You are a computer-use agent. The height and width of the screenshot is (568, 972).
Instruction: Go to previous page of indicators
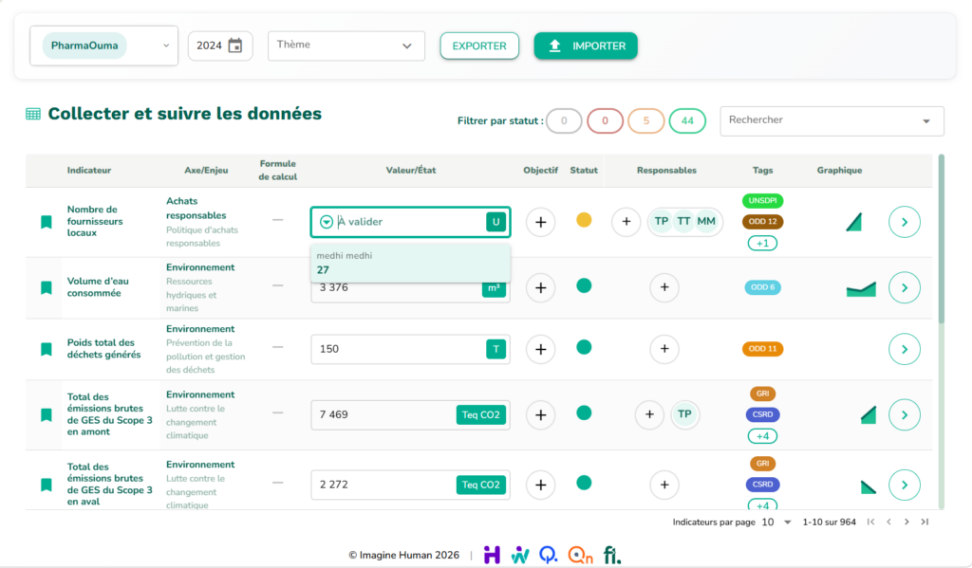tap(888, 522)
